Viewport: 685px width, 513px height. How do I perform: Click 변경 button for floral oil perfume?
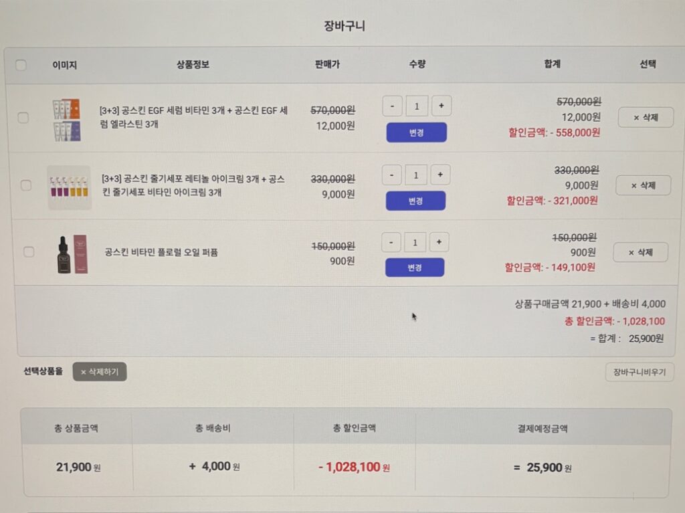(415, 268)
